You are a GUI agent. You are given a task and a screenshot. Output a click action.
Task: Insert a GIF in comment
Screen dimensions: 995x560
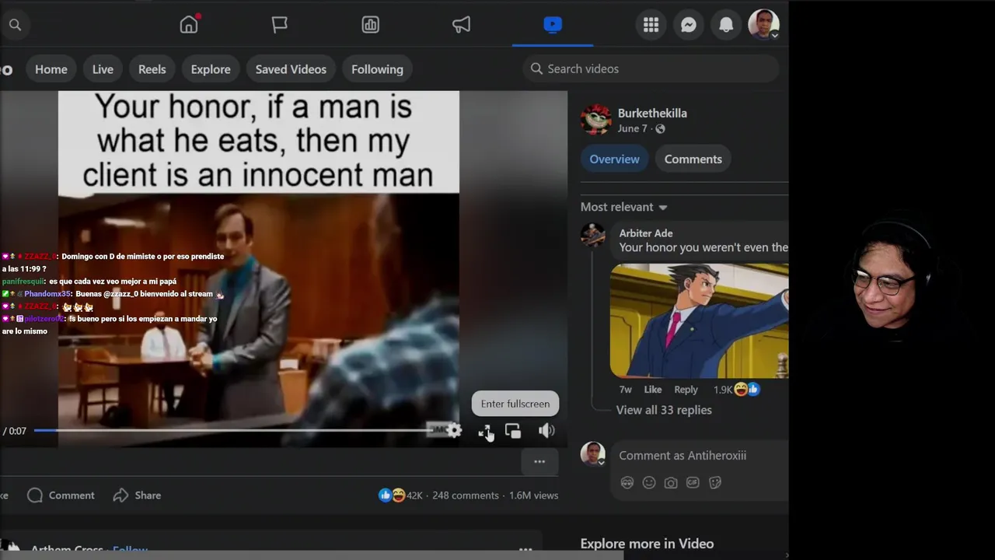693,483
